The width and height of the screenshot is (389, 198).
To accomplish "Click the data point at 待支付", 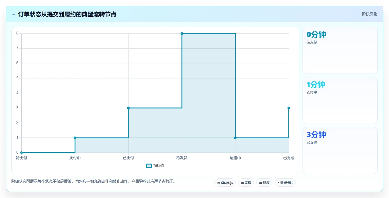I will click(22, 153).
